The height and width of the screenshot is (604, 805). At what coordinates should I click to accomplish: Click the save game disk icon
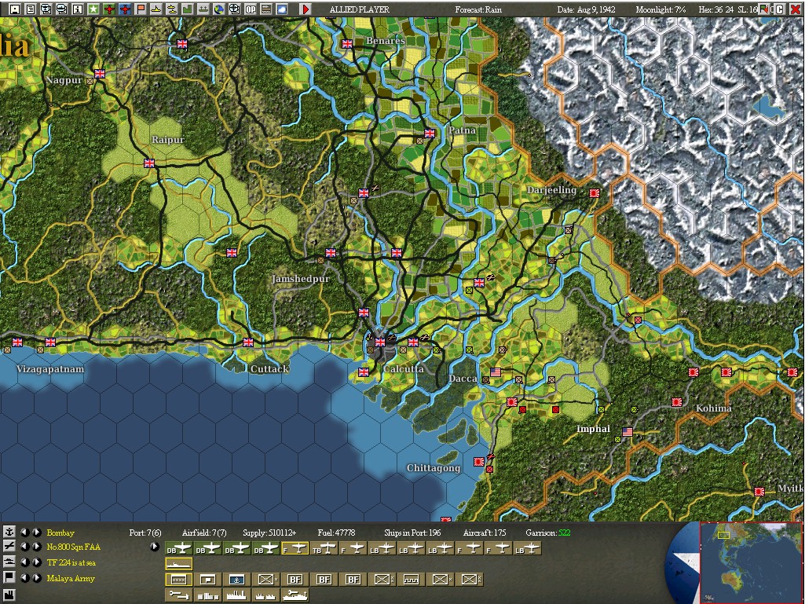coord(14,9)
